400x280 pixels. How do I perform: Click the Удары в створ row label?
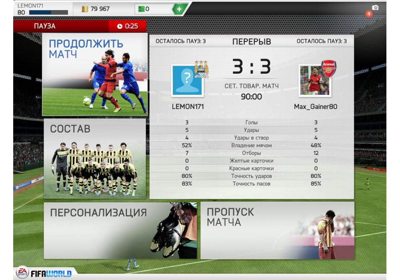point(252,138)
